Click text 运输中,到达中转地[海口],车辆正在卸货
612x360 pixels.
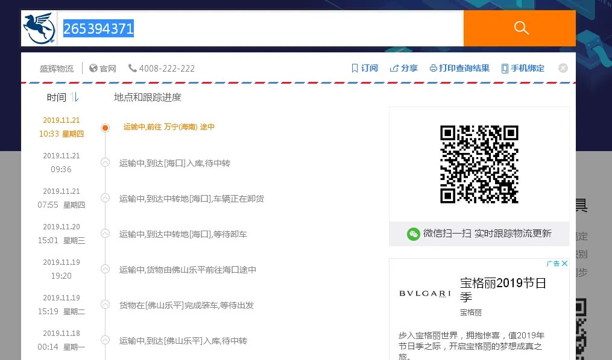pos(191,199)
